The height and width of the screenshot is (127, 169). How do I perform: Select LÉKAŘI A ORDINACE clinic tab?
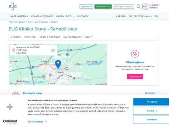point(49,37)
